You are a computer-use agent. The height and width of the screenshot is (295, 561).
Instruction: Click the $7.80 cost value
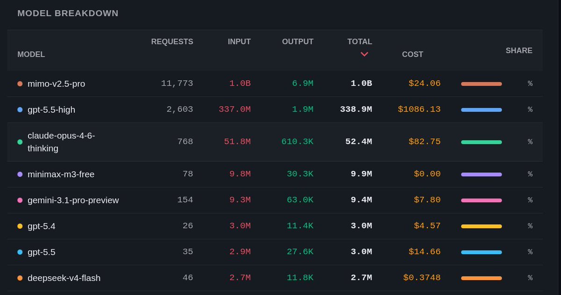click(427, 200)
